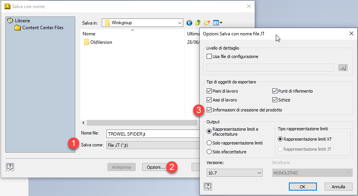Select Rappresentazione limiti XT radio button
The height and width of the screenshot is (196, 358).
pyautogui.click(x=280, y=139)
